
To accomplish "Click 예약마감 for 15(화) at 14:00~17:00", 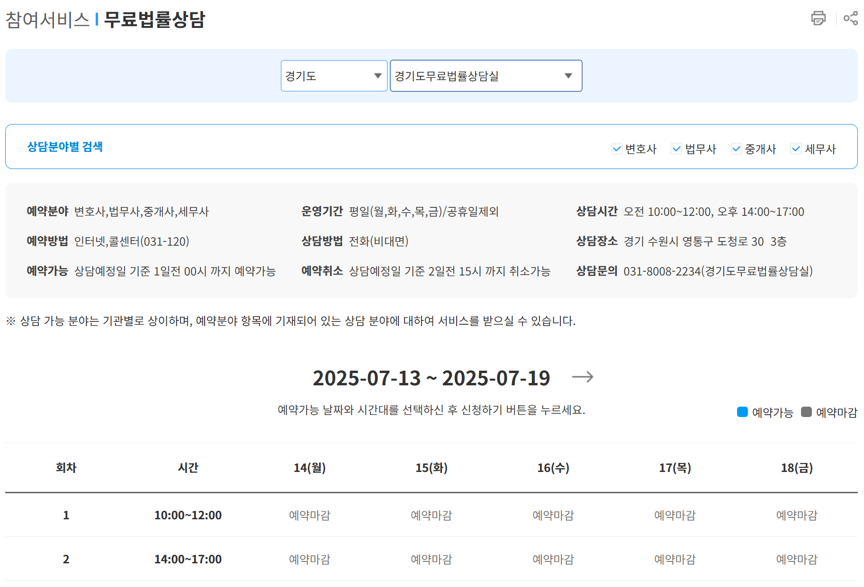I will click(432, 559).
